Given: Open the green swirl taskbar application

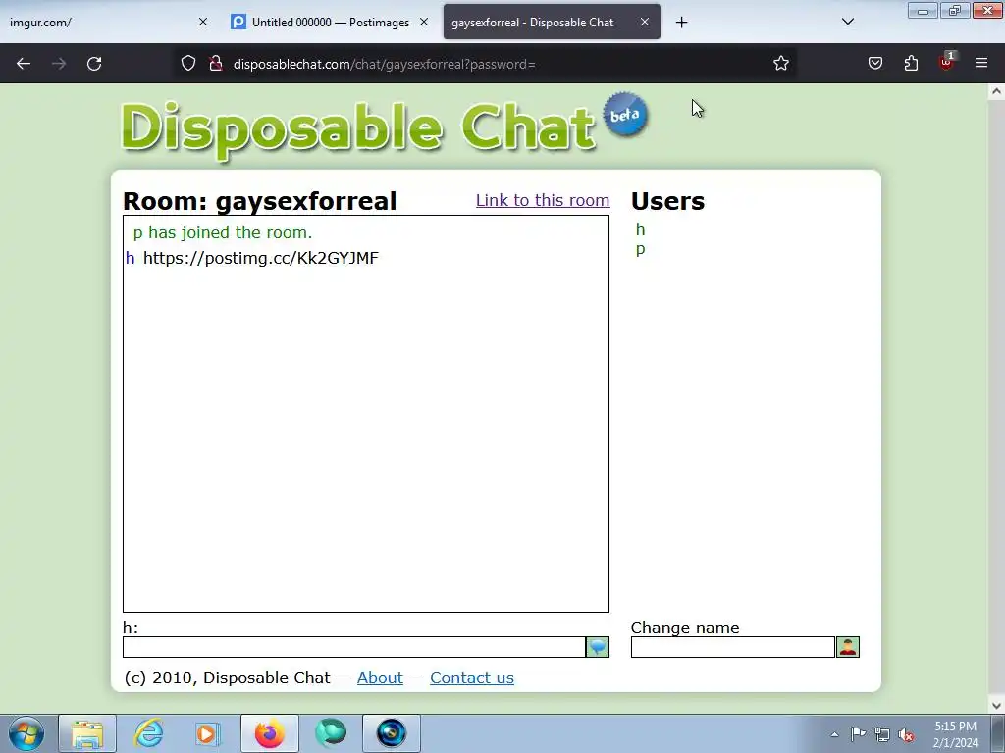Looking at the screenshot, I should click(x=331, y=733).
